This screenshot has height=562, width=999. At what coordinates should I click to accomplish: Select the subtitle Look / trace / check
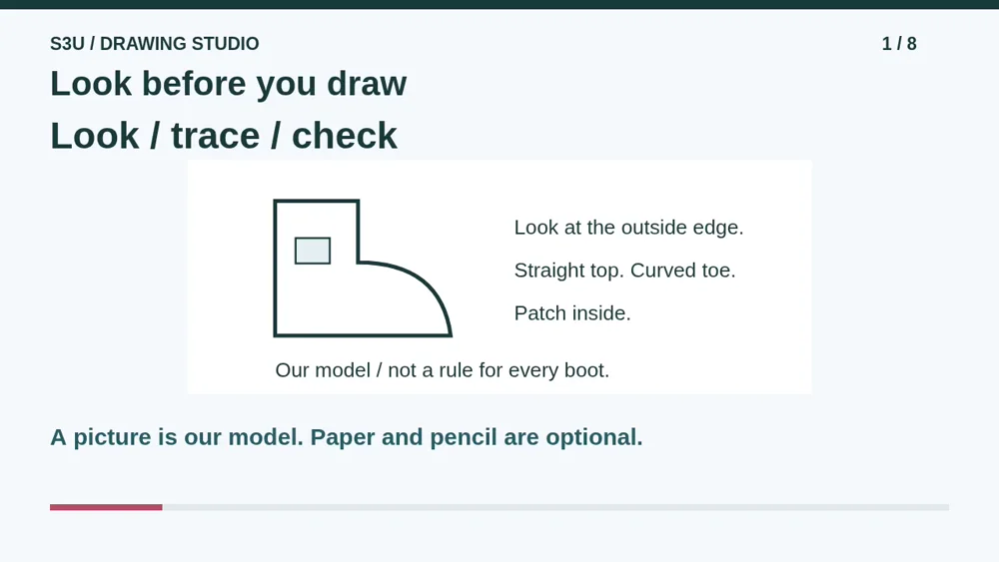pyautogui.click(x=224, y=136)
